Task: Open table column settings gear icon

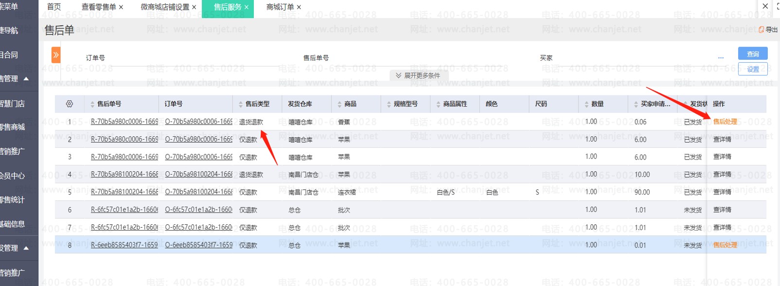Action: pyautogui.click(x=70, y=104)
